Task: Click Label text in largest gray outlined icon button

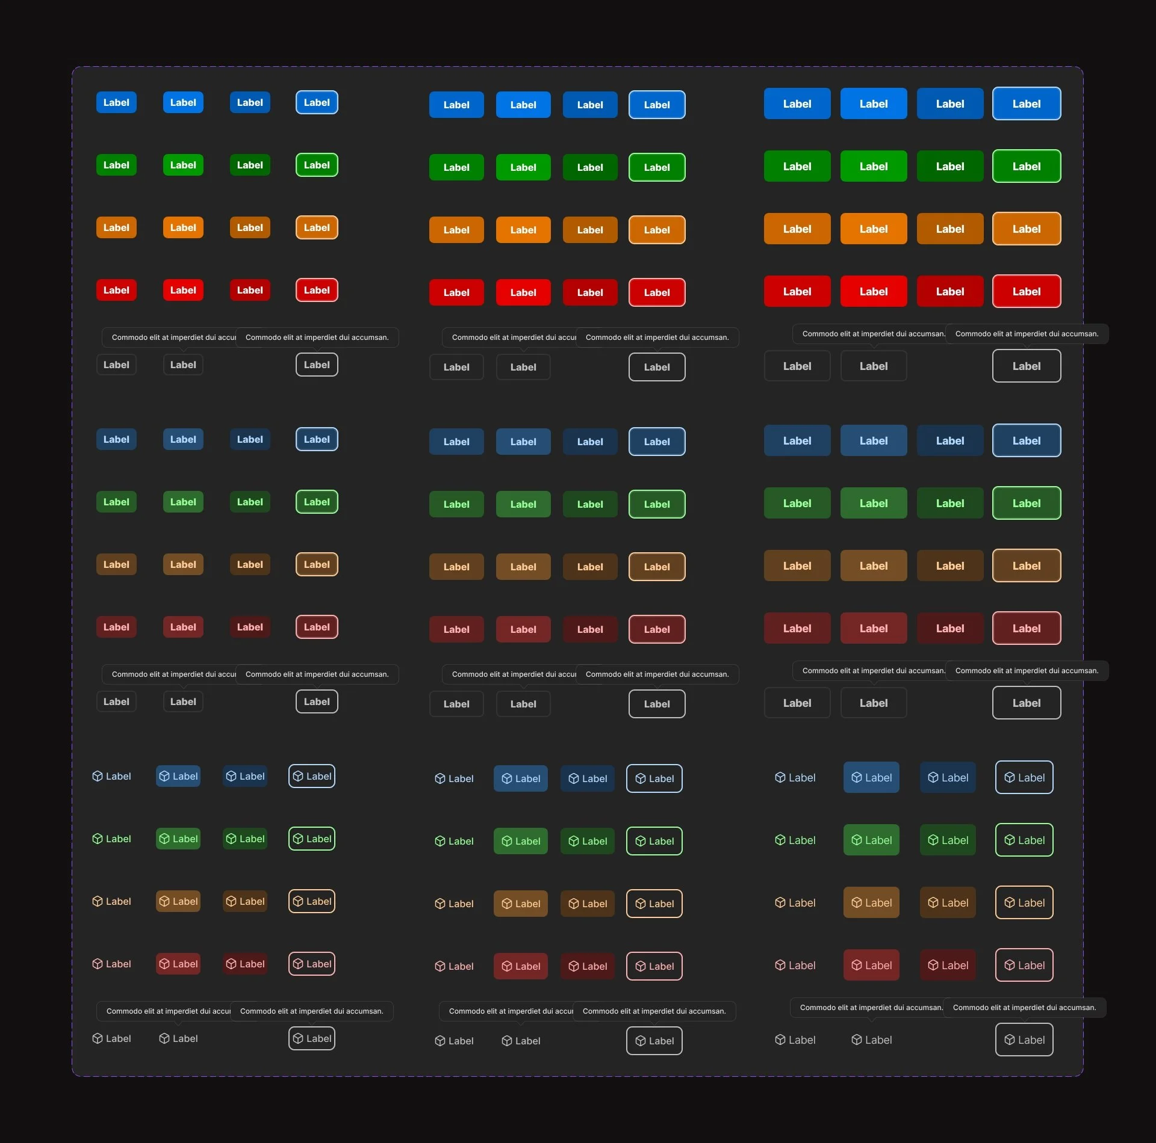Action: coord(1031,1040)
